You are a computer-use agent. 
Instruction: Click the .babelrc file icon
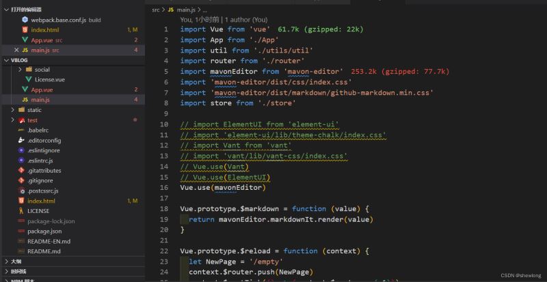21,130
